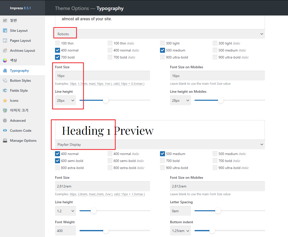Enable Roboto 300 light weight

(x=162, y=43)
